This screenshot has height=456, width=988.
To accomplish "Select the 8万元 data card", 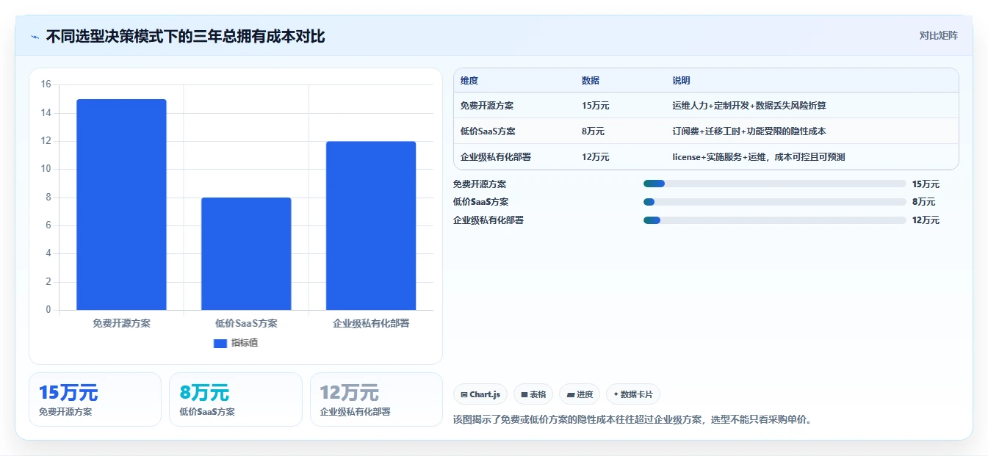I will click(x=236, y=399).
